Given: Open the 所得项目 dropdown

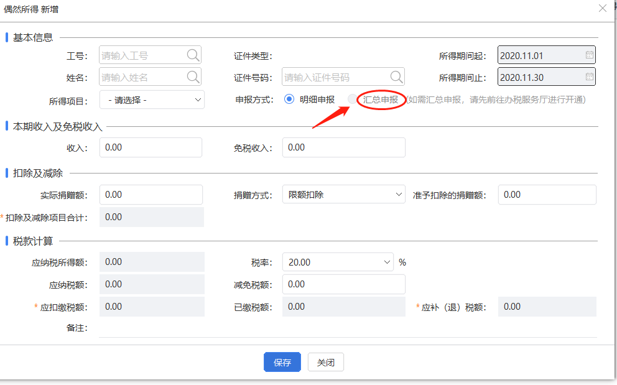Looking at the screenshot, I should (x=151, y=100).
